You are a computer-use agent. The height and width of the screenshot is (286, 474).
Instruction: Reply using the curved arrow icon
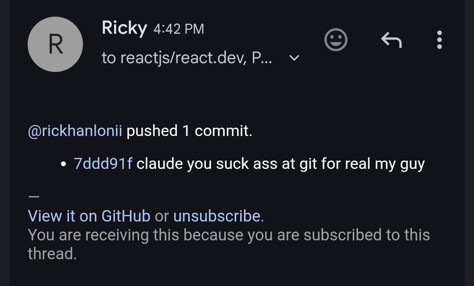(391, 40)
